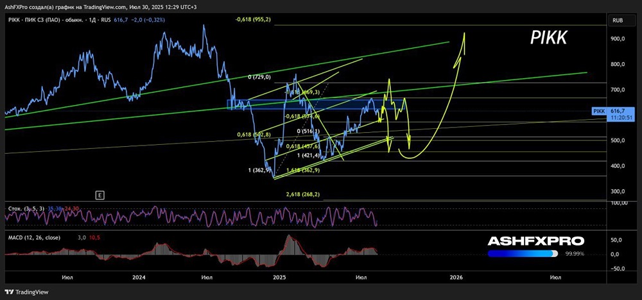Click the 2025 label on time axis

280,277
